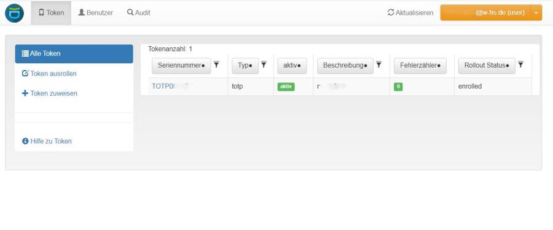Image resolution: width=553 pixels, height=230 pixels.
Task: Select the Token tab
Action: click(x=51, y=13)
